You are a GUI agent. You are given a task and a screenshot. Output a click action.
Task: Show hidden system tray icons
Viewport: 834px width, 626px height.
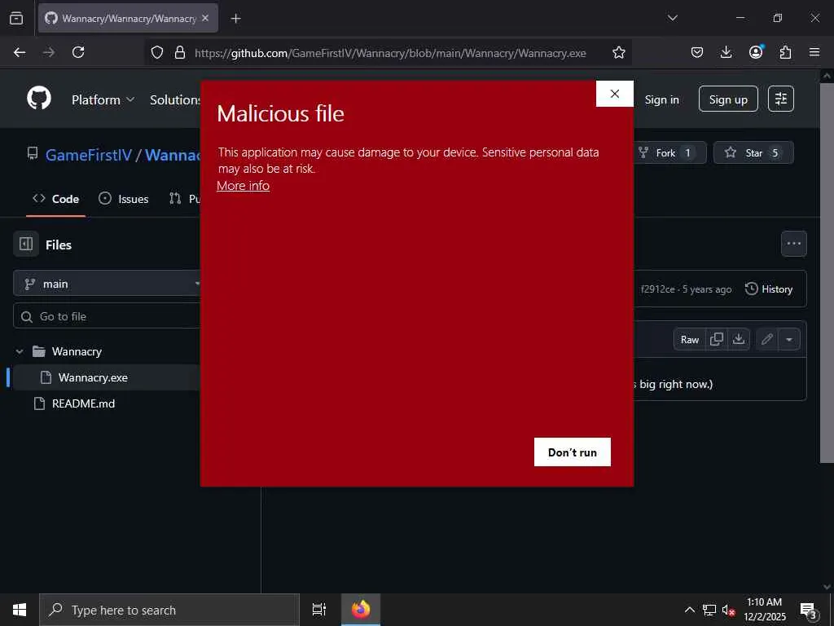[689, 610]
